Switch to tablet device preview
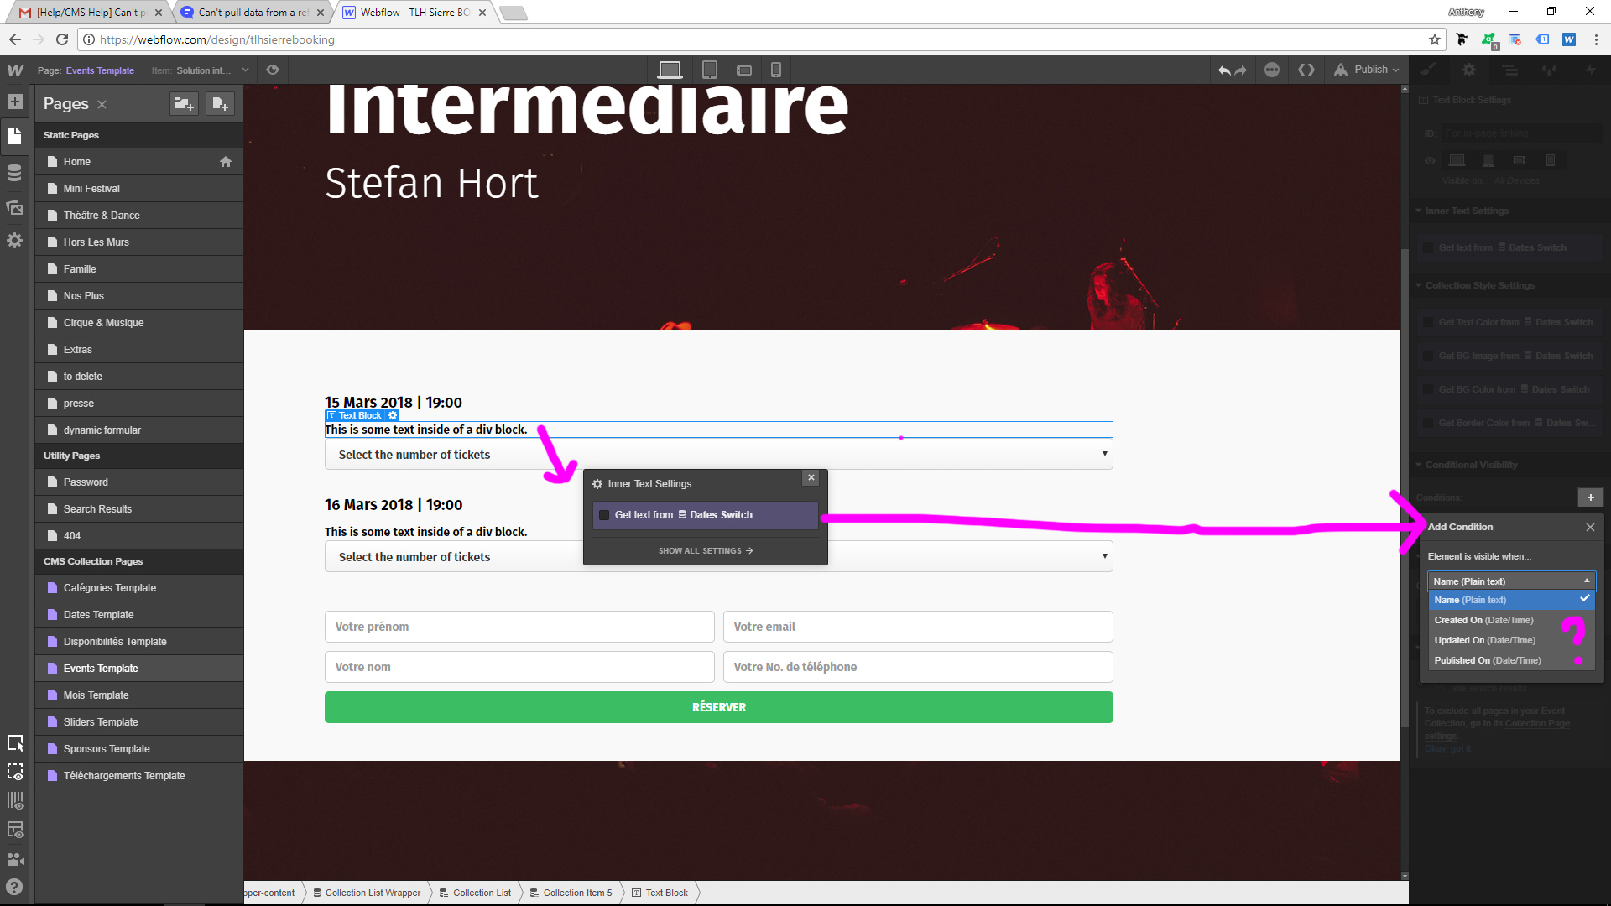Image resolution: width=1611 pixels, height=906 pixels. pos(709,70)
